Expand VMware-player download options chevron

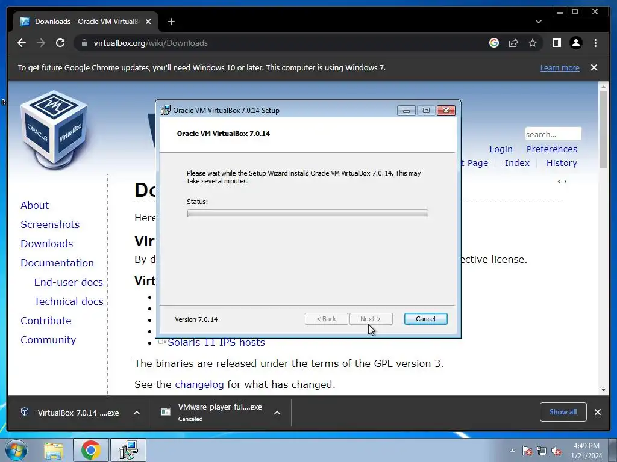(277, 413)
